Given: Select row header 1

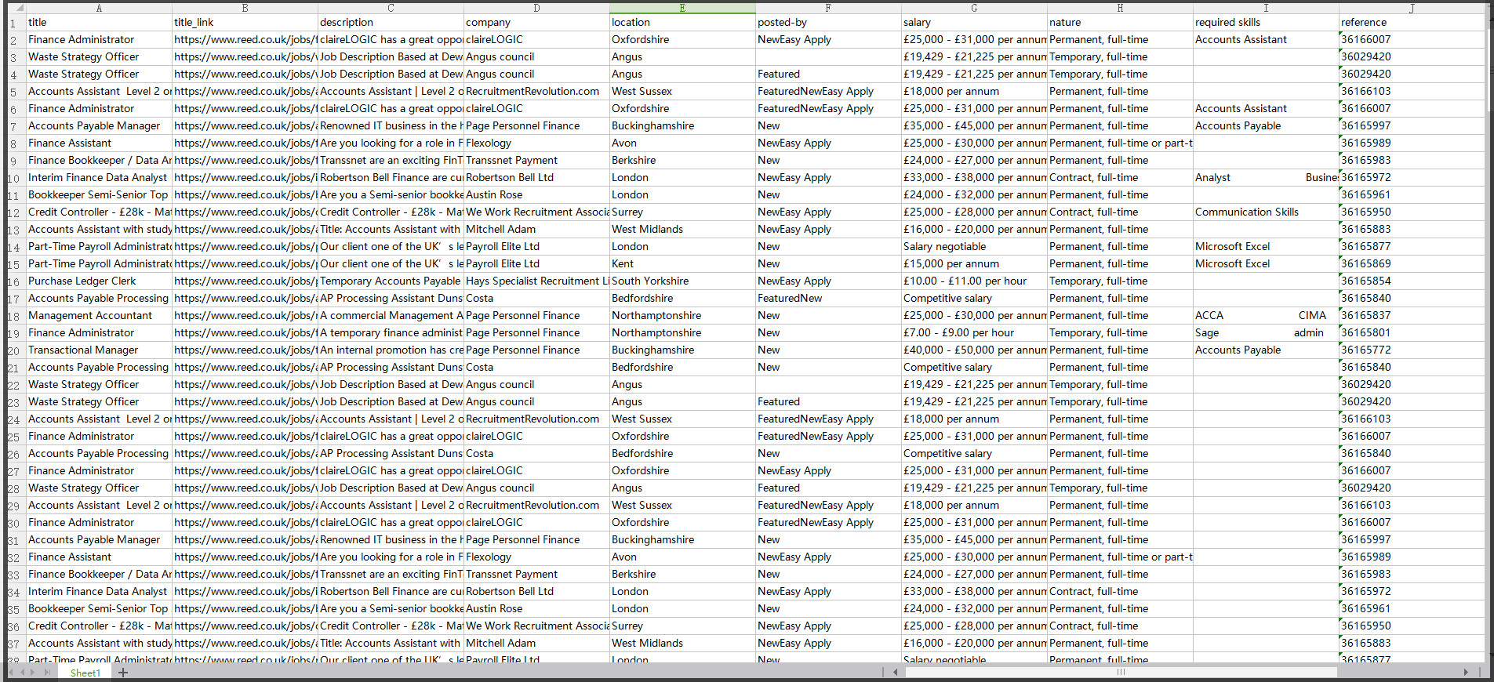Looking at the screenshot, I should click(16, 23).
